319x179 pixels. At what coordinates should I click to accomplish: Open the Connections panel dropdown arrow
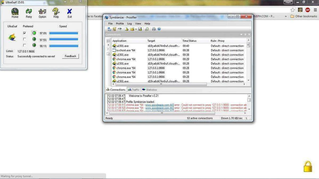(x=241, y=35)
